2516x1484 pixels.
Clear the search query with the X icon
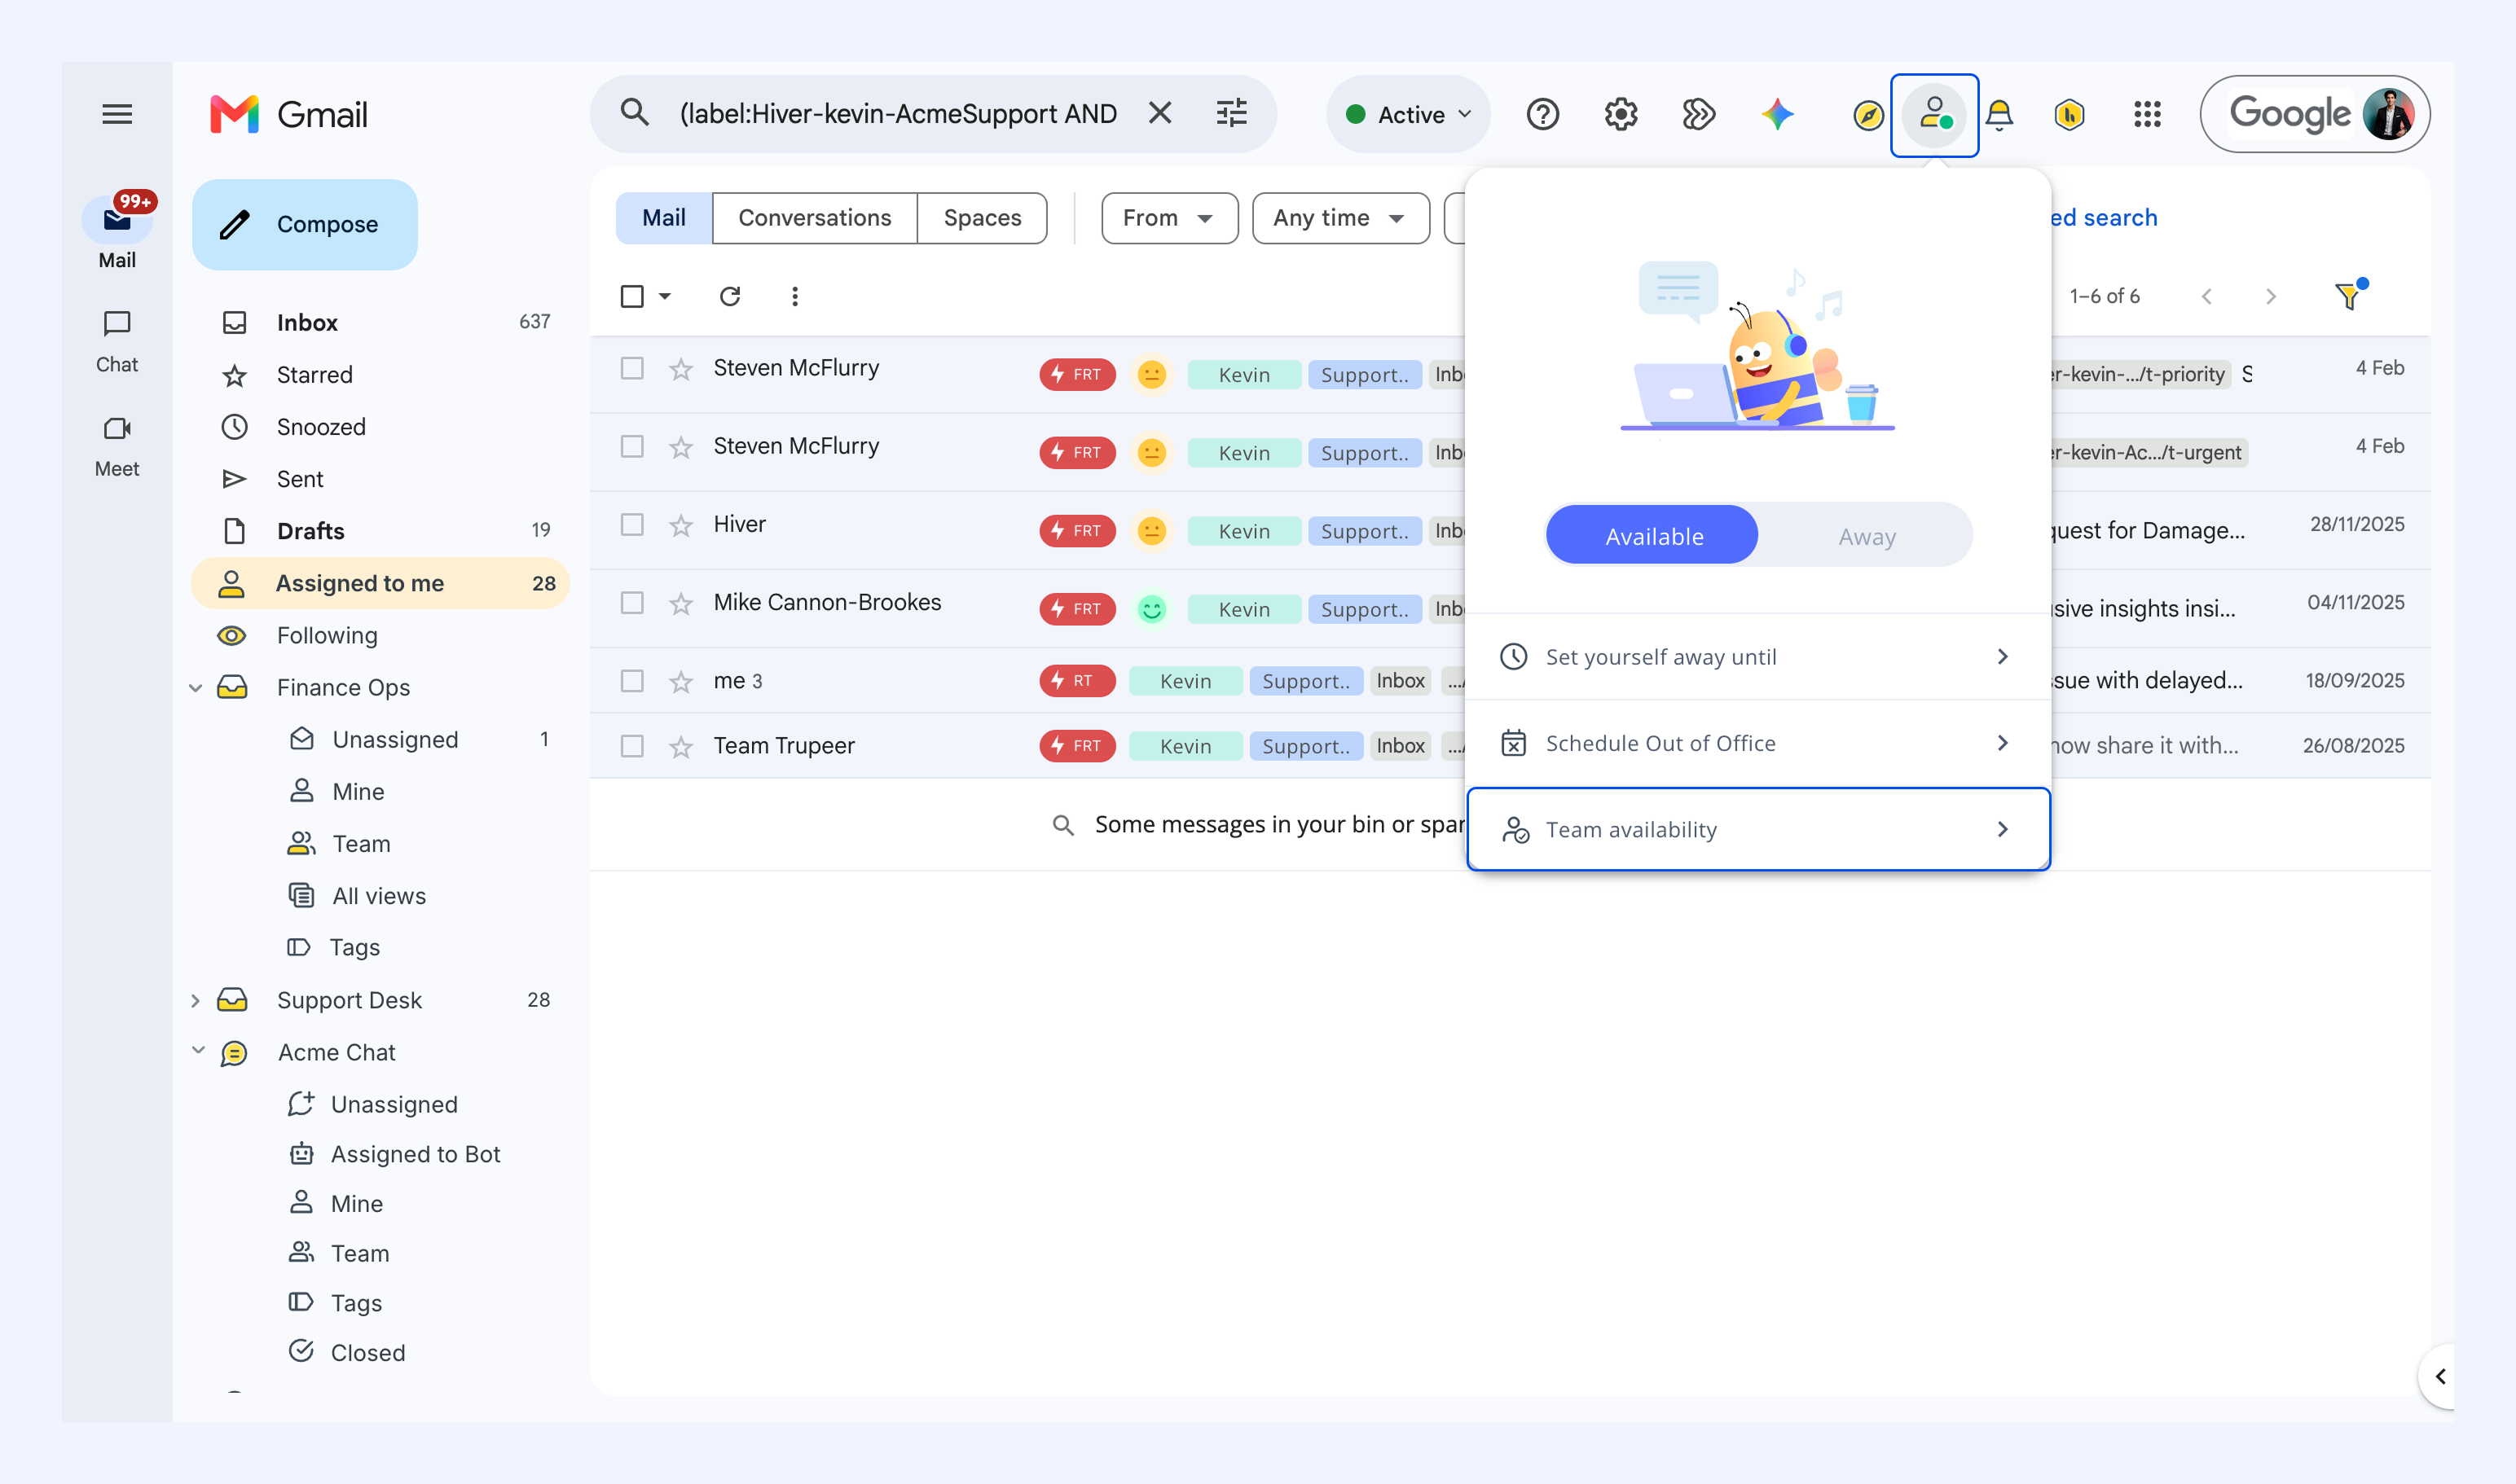pyautogui.click(x=1159, y=113)
